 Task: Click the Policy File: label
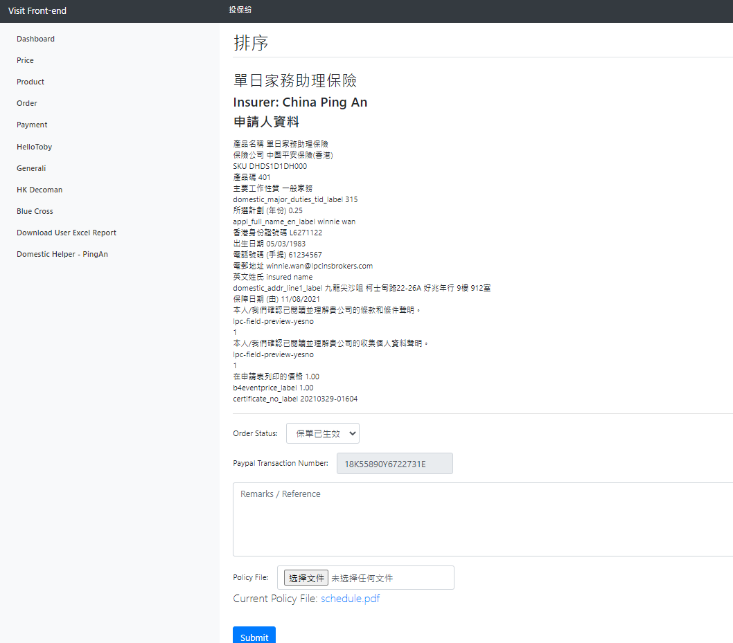[x=251, y=578]
